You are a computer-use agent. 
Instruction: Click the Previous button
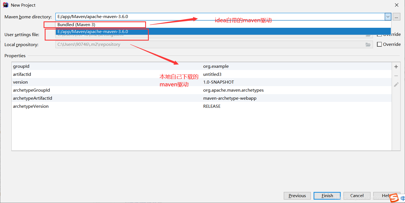(x=297, y=196)
